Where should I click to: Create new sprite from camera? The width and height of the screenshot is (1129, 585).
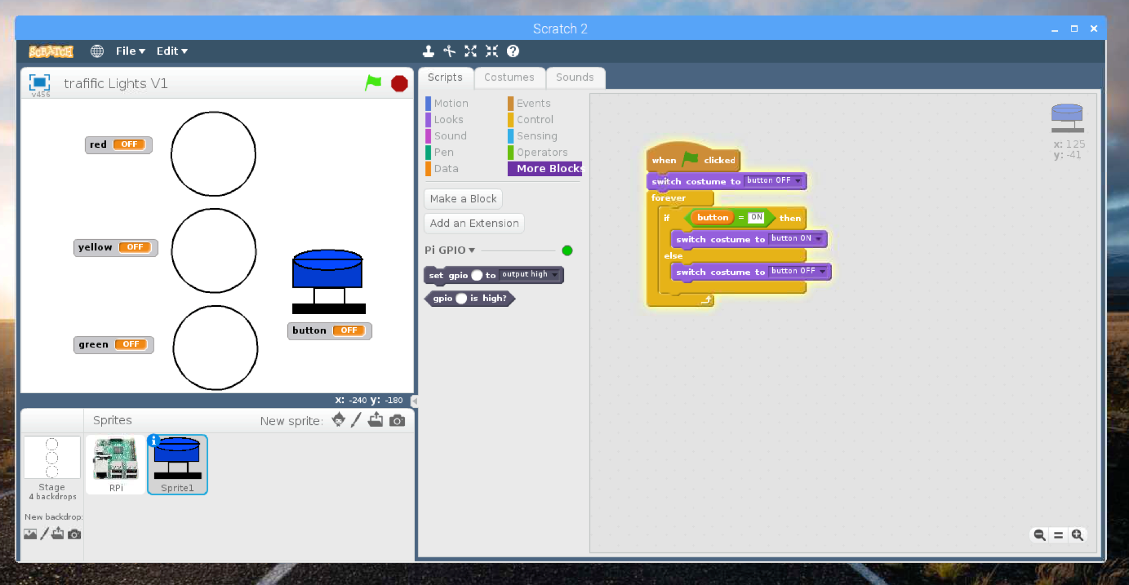(397, 420)
